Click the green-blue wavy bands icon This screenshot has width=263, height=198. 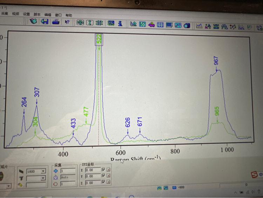click(x=216, y=27)
